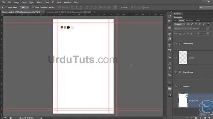
Task: Filter layers by shape layers icon
Action: pyautogui.click(x=200, y=24)
